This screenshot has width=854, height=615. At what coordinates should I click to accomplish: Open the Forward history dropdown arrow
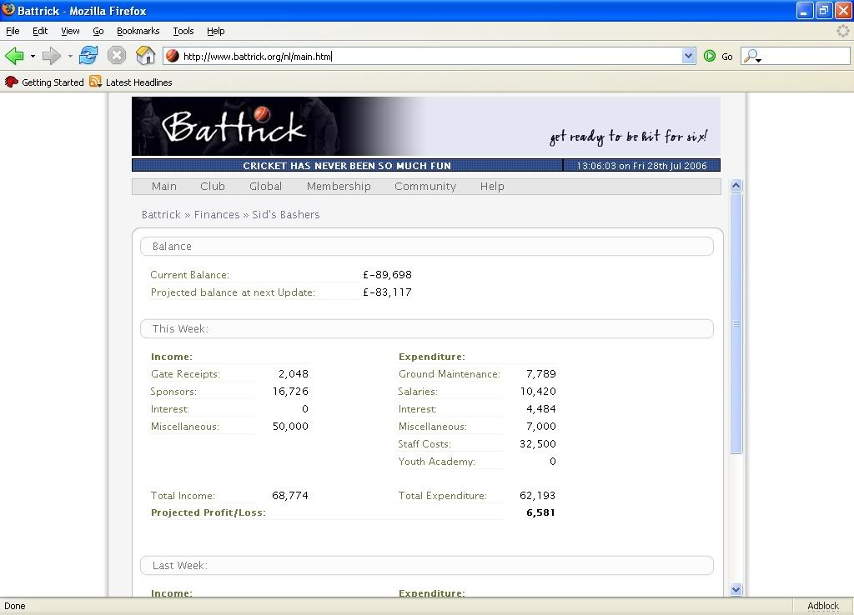70,56
